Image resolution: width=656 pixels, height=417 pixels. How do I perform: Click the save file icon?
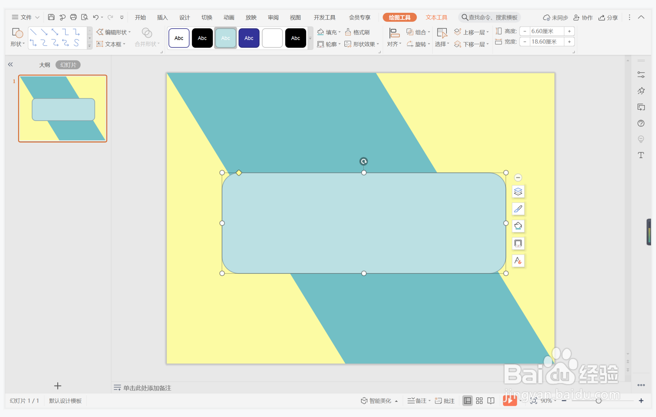pos(51,17)
